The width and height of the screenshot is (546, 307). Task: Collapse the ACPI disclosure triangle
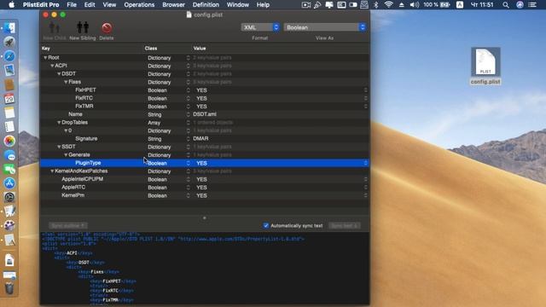point(52,66)
